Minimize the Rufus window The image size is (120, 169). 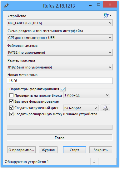[x=90, y=5]
